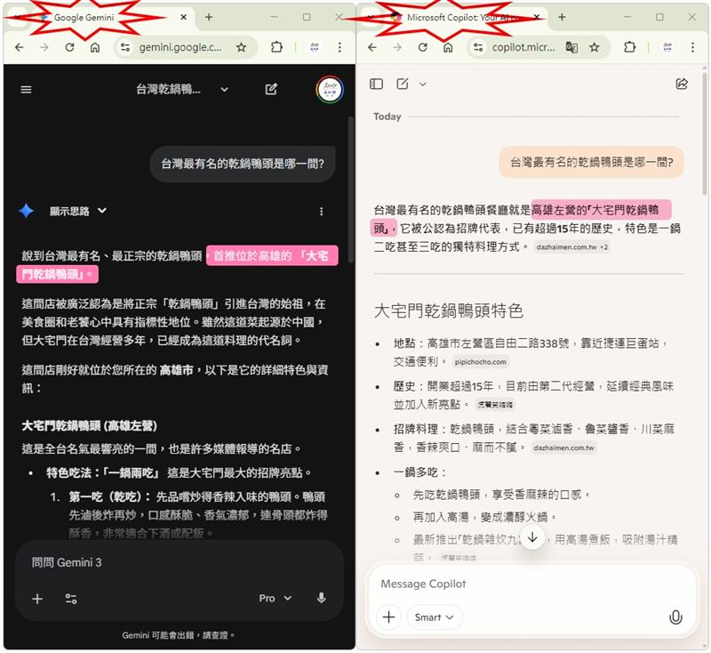Open the Gemini sidebar menu
This screenshot has width=711, height=653.
tap(26, 88)
